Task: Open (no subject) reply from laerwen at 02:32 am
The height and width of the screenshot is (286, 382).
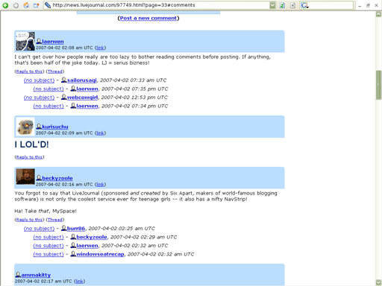Action: click(48, 246)
